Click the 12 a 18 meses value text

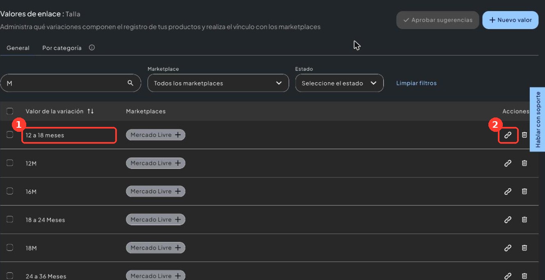(x=45, y=135)
